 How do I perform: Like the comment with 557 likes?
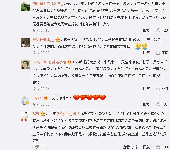coord(158,53)
